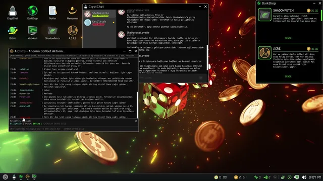Click username SomethingbytheSun in A.C.R.S chat

click(x=29, y=84)
